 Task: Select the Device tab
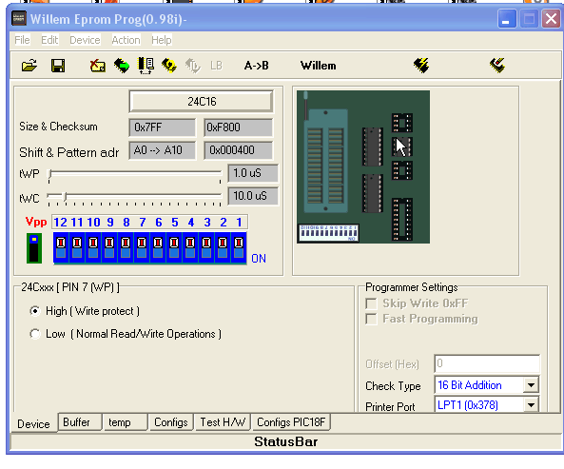[34, 423]
